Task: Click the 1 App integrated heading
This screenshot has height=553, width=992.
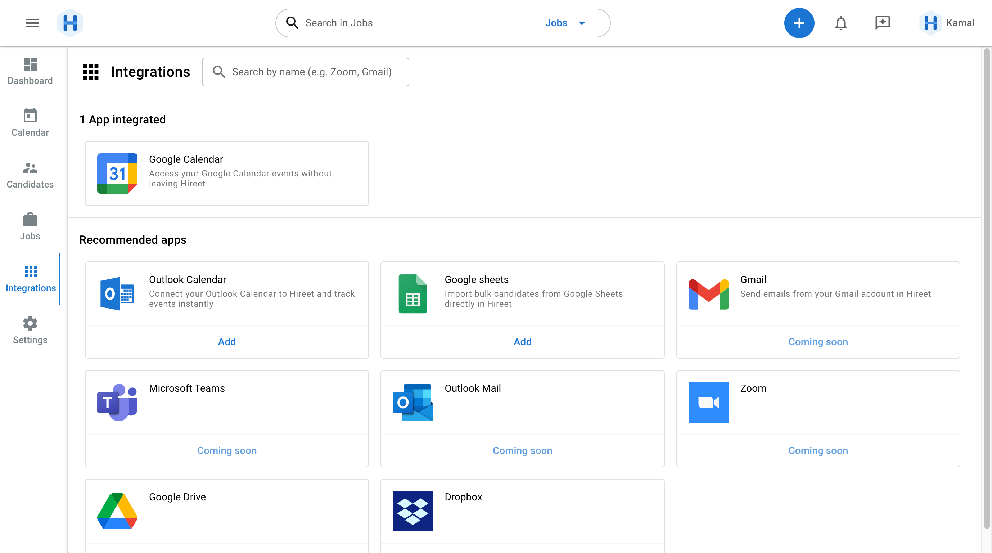Action: tap(122, 120)
